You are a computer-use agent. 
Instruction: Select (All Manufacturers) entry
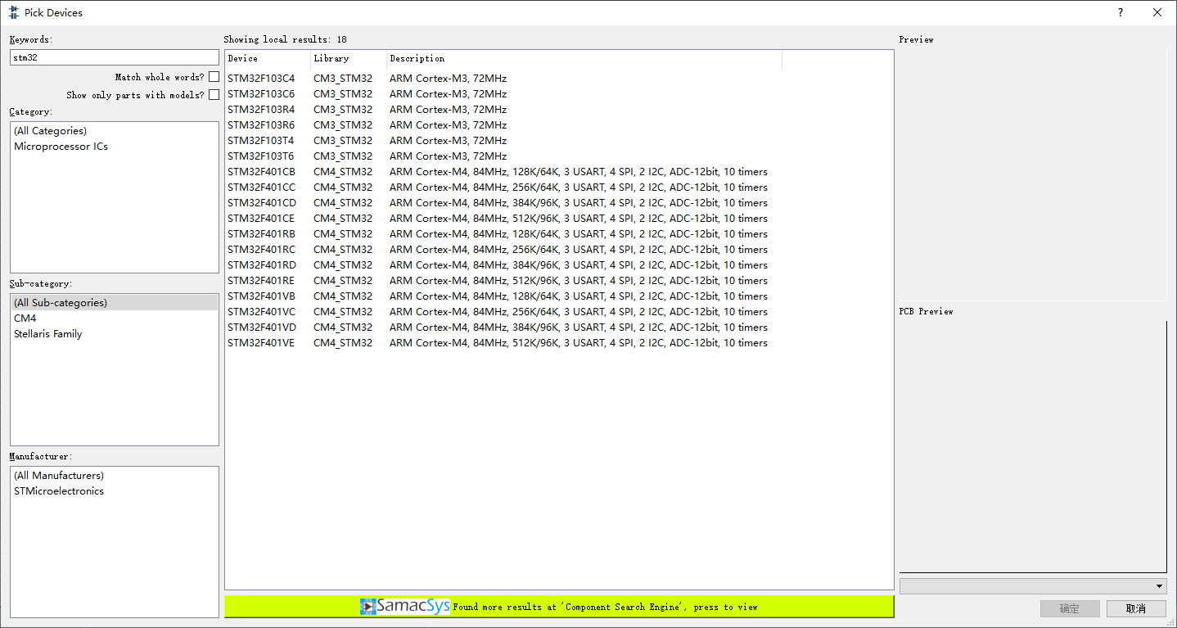click(x=115, y=476)
